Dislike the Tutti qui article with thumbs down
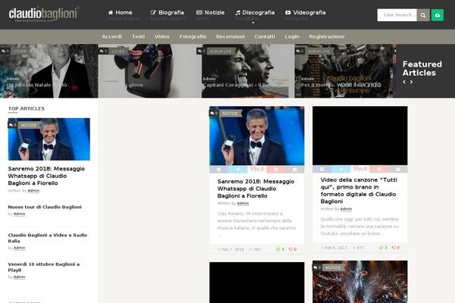455x303 pixels. 396,248
